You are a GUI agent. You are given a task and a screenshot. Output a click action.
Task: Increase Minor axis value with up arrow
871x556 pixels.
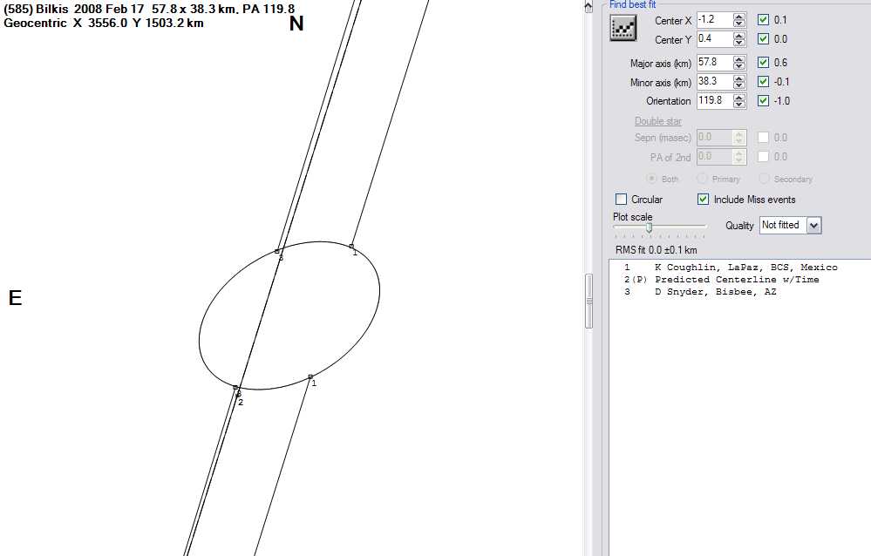pos(738,78)
